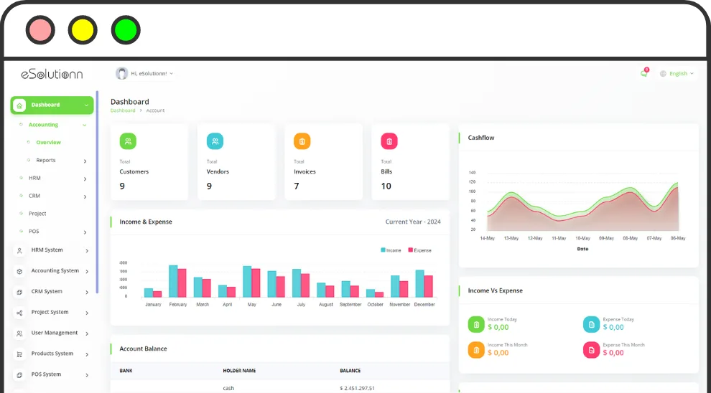Open the Project menu item
The image size is (711, 393).
point(37,214)
